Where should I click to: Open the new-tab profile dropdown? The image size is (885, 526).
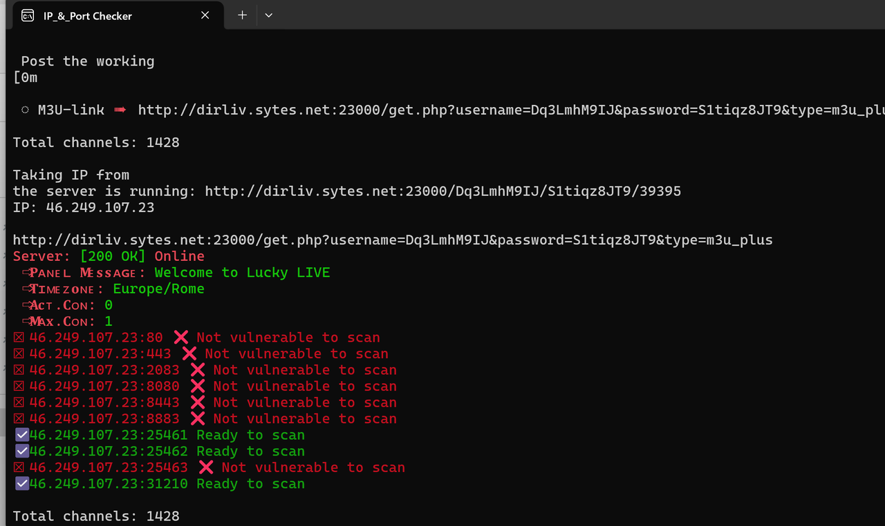pos(269,15)
